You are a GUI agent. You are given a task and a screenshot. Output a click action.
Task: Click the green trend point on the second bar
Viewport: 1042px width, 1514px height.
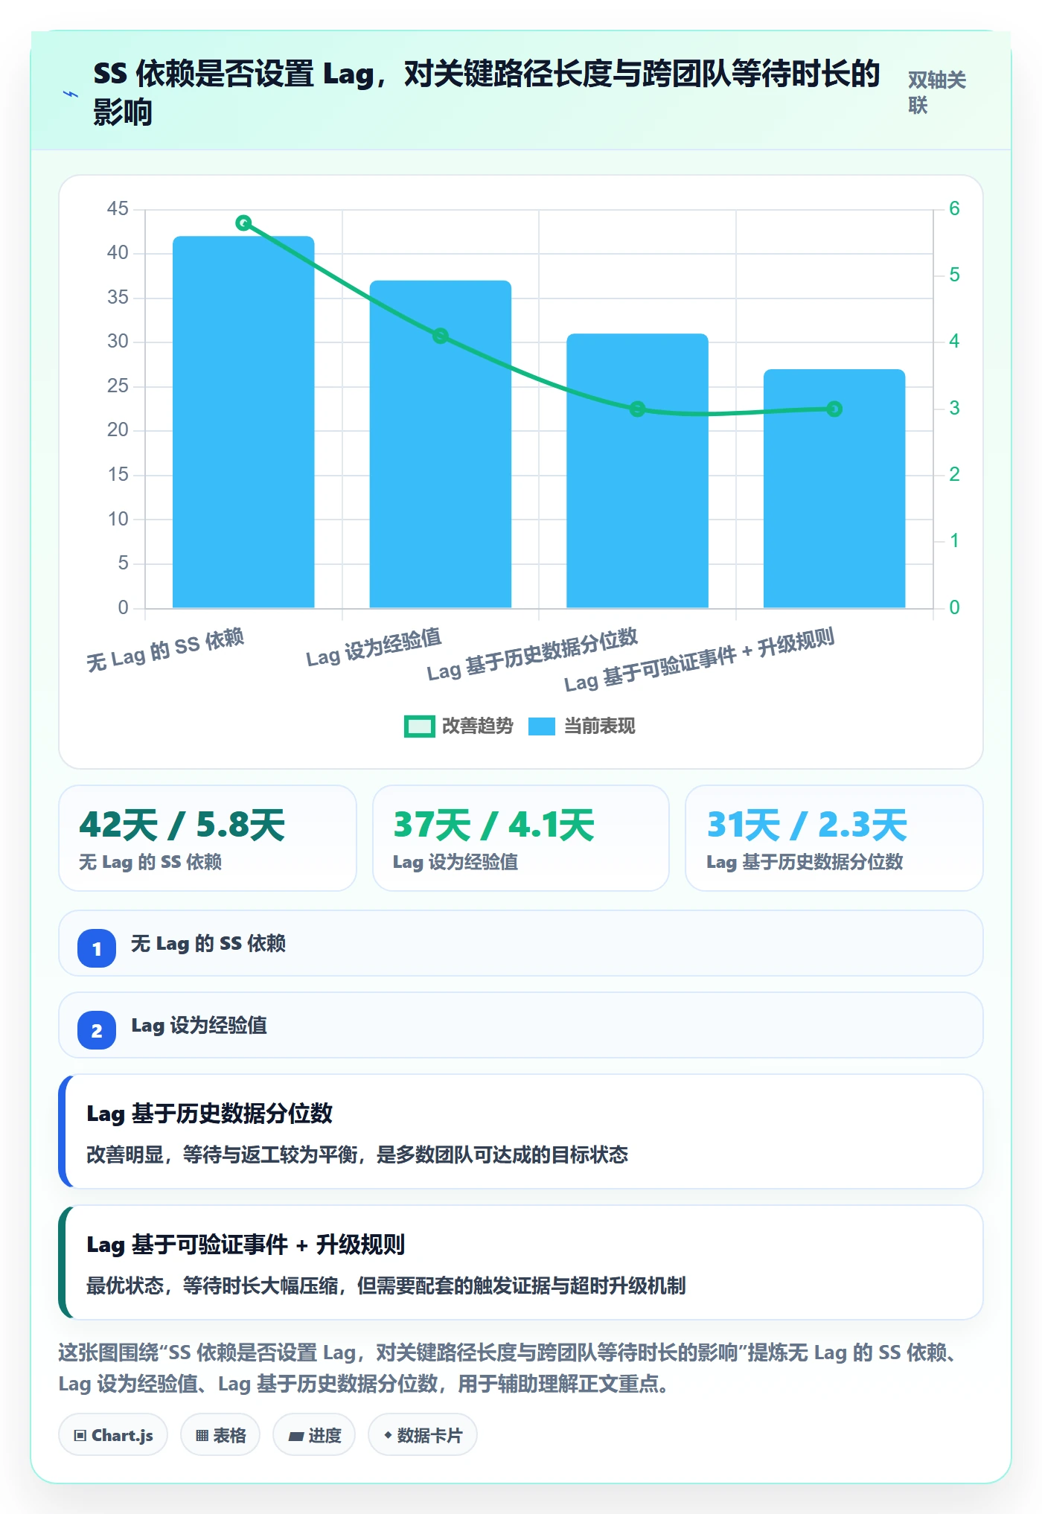coord(441,336)
